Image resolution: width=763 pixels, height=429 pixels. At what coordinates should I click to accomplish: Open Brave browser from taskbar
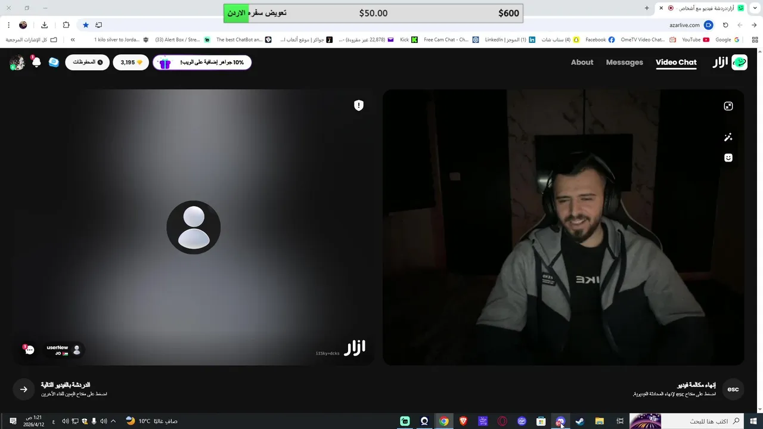463,421
